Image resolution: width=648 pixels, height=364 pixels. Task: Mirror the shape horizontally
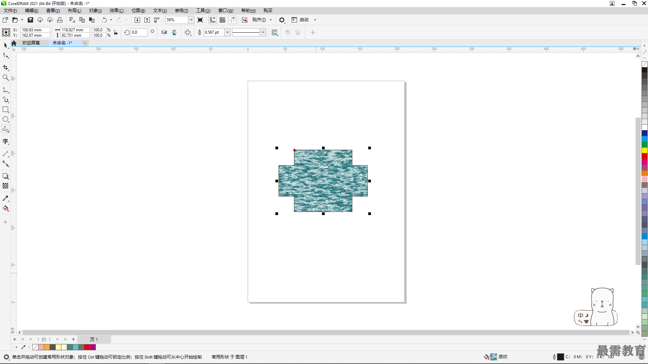164,32
